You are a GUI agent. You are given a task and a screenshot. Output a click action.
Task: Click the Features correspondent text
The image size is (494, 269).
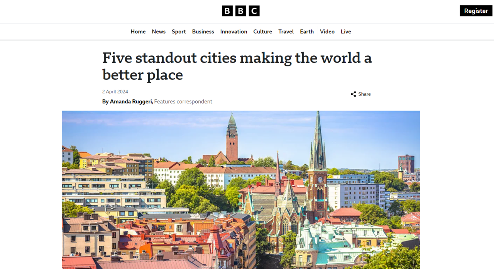coord(183,102)
